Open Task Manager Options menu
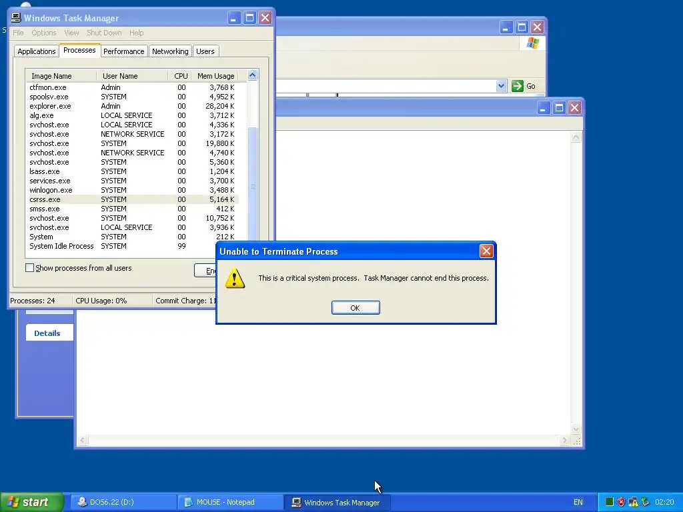Screen dimensions: 683x512 43,33
